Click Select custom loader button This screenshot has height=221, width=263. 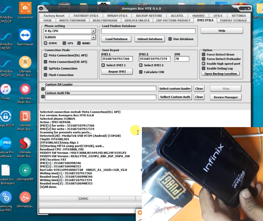(175, 89)
